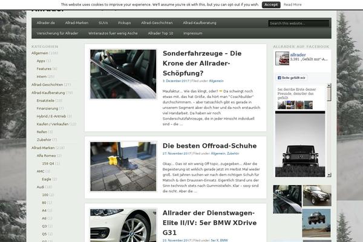Open the Allrader.de menu item
This screenshot has height=242, width=363.
tap(46, 23)
